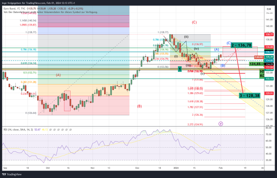The image size is (277, 178).
Task: Click the 2024 marker on time axis
Action: coord(176,168)
